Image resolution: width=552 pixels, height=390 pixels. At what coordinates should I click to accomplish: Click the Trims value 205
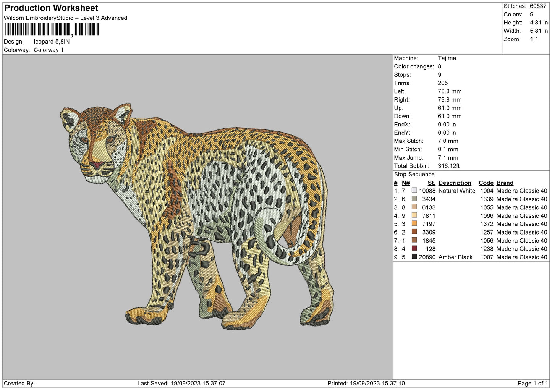[x=443, y=83]
